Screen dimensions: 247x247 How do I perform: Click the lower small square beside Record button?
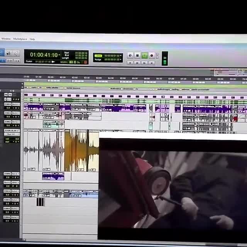tap(157, 58)
